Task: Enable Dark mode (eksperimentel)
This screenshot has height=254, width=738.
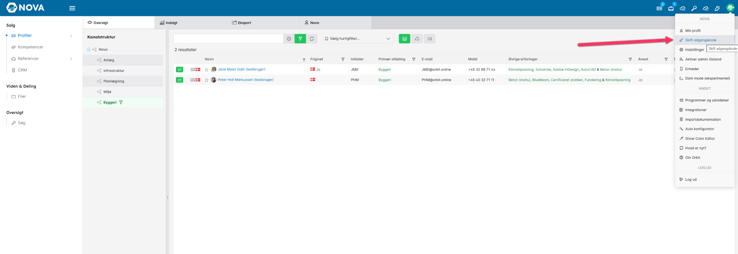Action: point(705,79)
